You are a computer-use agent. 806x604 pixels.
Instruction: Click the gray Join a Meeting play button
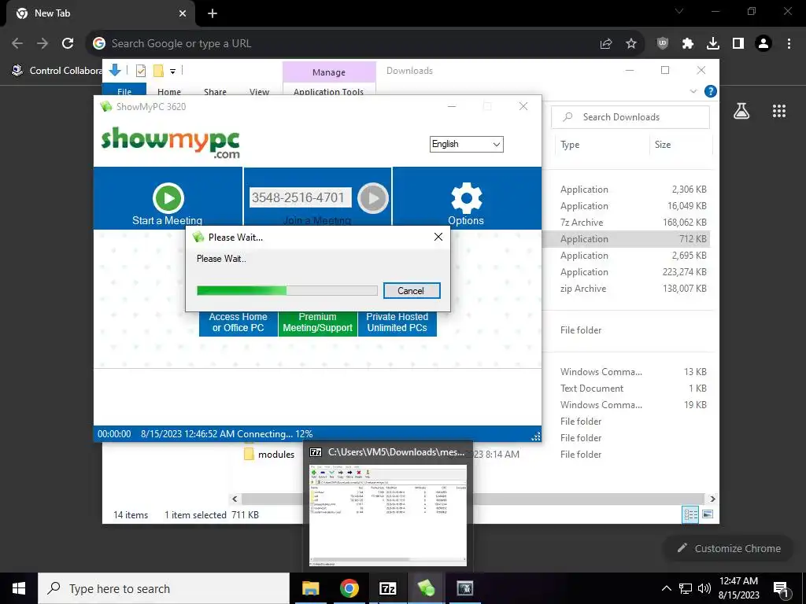point(372,197)
